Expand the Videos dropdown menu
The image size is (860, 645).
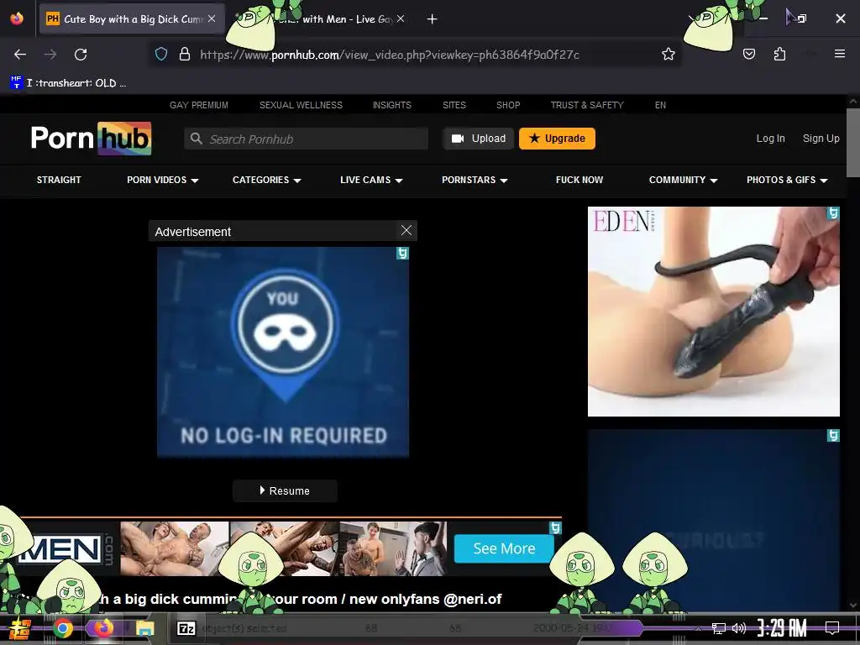(162, 180)
